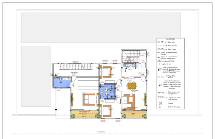Select the Eaux pluviales legend label
This screenshot has height=139, width=215.
click(x=173, y=46)
